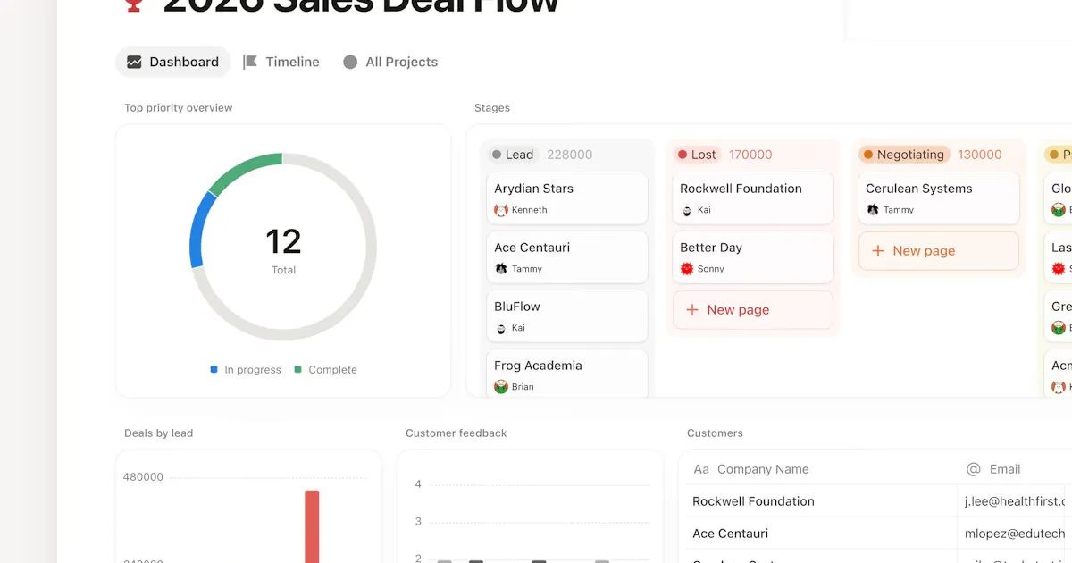
Task: Add New page in Lost column
Action: [x=753, y=310]
